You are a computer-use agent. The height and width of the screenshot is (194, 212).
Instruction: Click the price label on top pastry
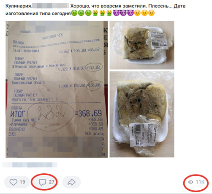click(159, 41)
